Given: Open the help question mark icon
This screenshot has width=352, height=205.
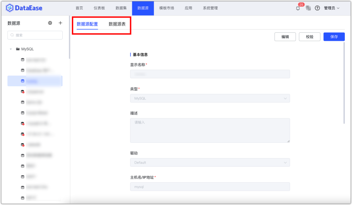Looking at the screenshot, I should pyautogui.click(x=317, y=8).
